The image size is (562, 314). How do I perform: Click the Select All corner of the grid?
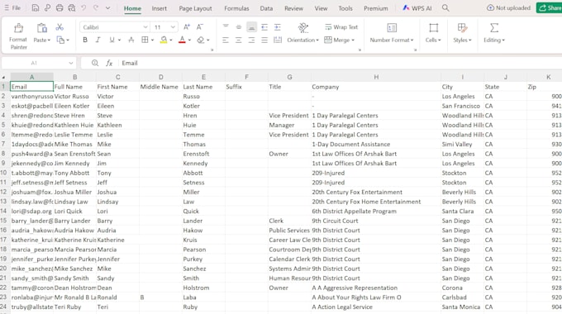pyautogui.click(x=4, y=77)
